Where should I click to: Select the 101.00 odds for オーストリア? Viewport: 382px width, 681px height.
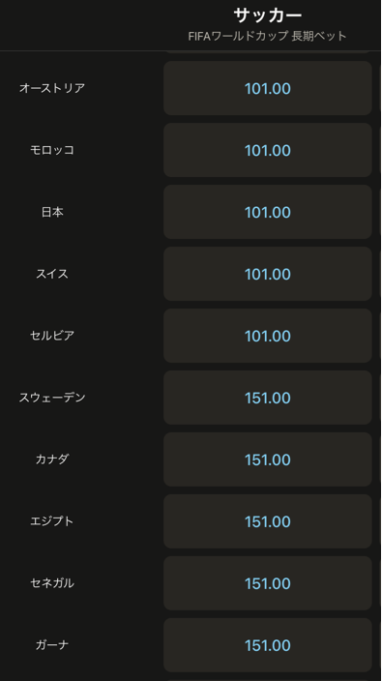[267, 88]
